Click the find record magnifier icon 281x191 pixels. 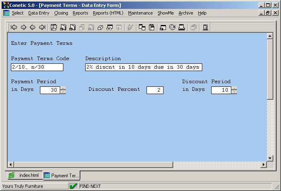[54, 27]
